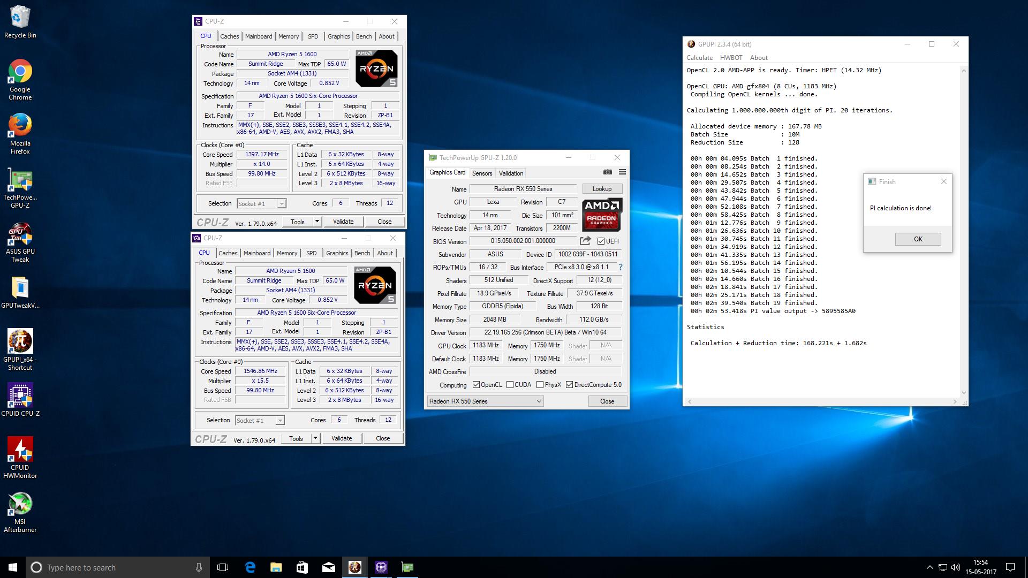Image resolution: width=1028 pixels, height=578 pixels.
Task: Open the GPU-Z hamburger menu icon
Action: (x=622, y=172)
